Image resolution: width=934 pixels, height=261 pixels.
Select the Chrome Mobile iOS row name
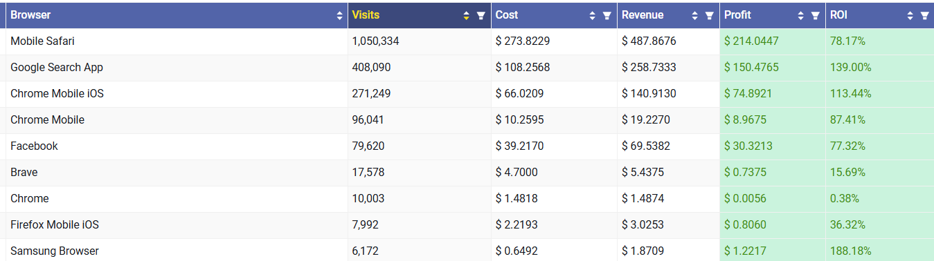point(57,94)
